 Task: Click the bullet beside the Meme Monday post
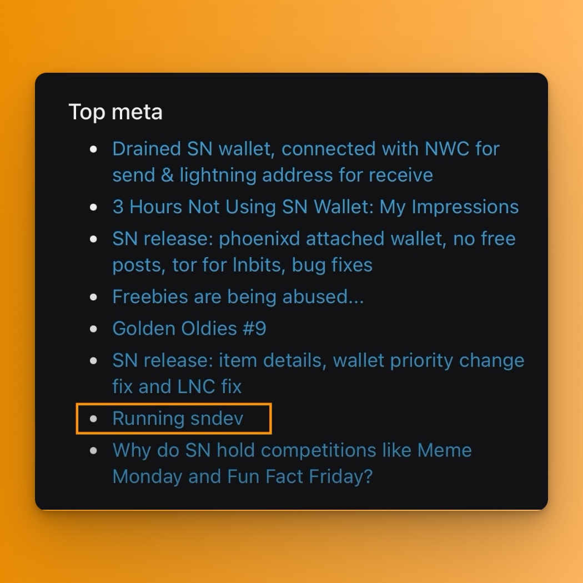click(93, 450)
